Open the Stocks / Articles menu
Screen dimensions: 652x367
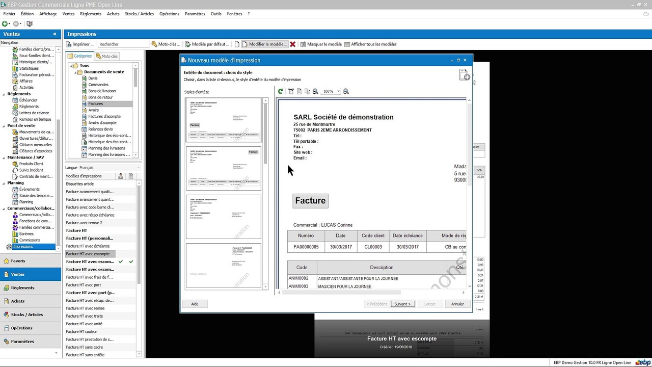point(140,14)
